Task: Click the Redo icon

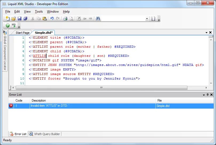Action: tap(58, 18)
